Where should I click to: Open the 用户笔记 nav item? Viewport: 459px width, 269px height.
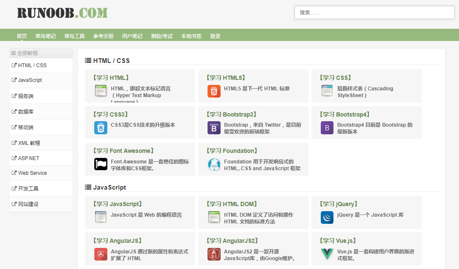click(132, 36)
